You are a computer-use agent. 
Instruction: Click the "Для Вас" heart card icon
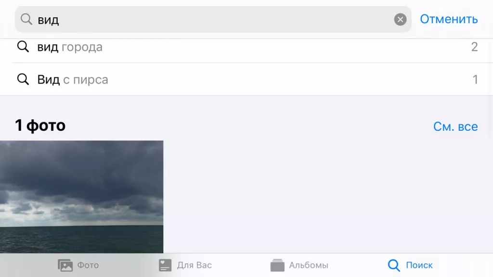tap(165, 265)
